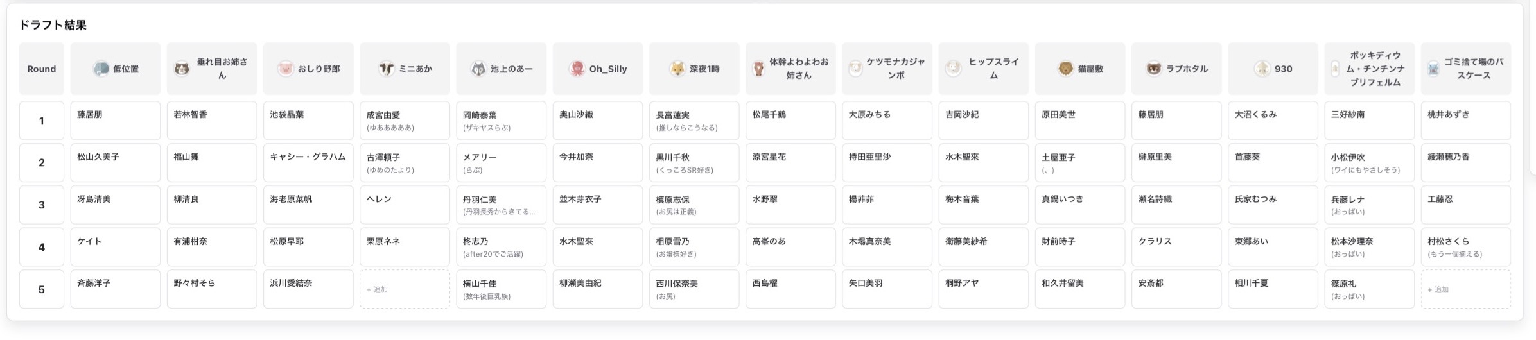
Task: Click the avatar next to 低位置
Action: [x=101, y=69]
